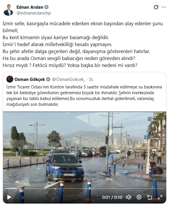Unmute the video with the speaker icon
This screenshot has width=170, height=207.
(x=129, y=197)
